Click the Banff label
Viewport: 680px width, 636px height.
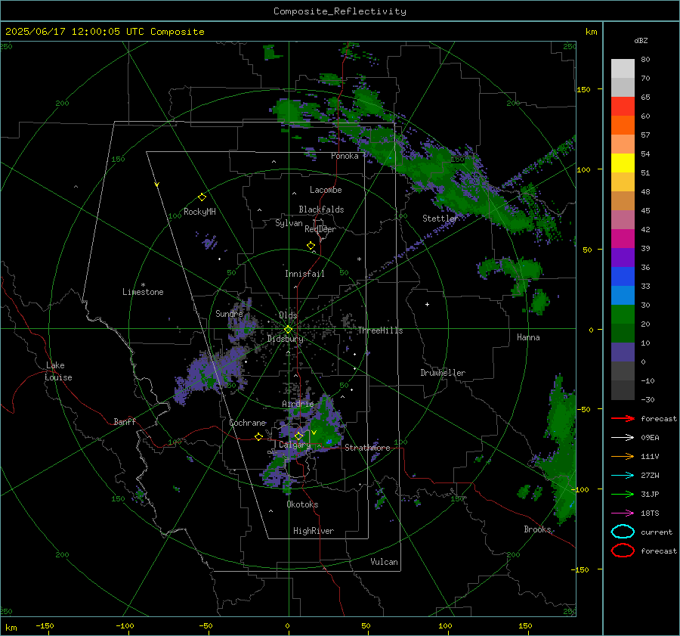[125, 421]
